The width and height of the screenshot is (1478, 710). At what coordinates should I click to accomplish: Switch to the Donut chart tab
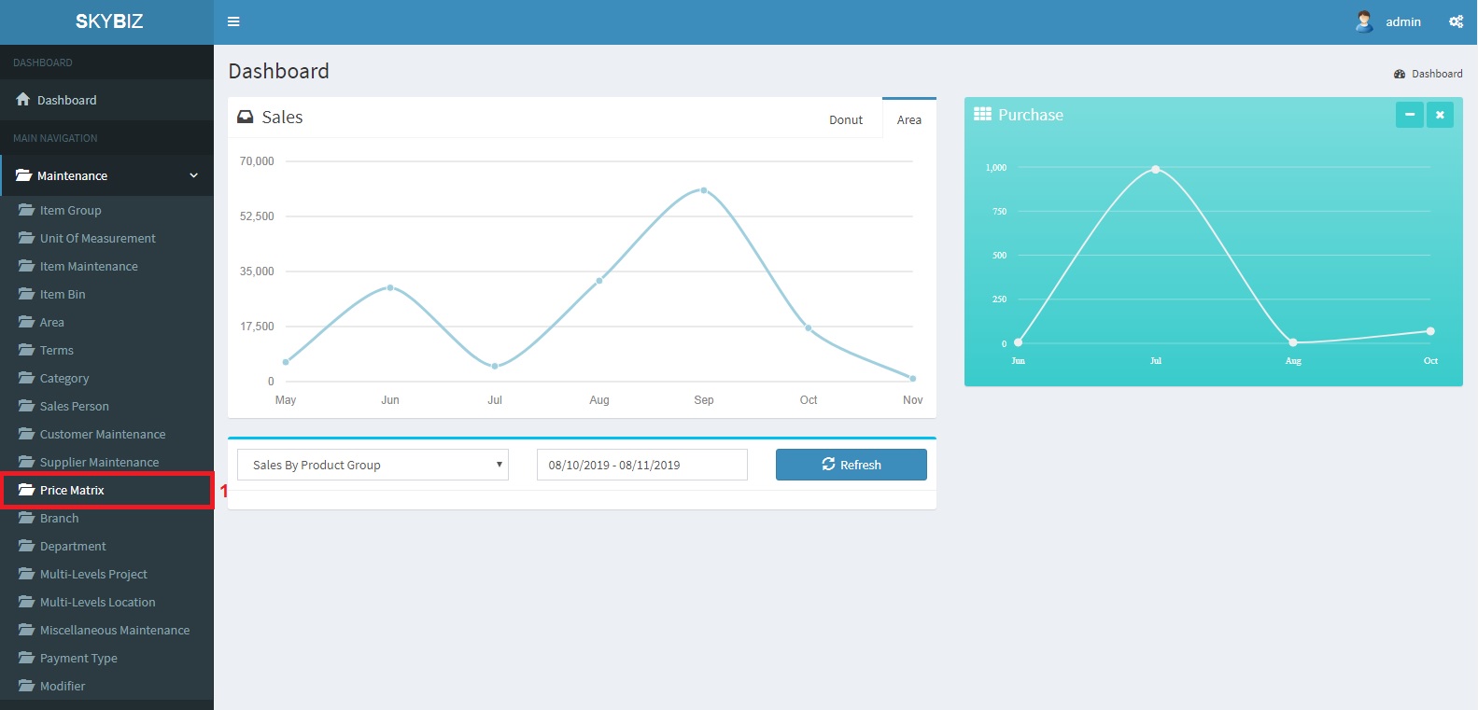tap(846, 119)
